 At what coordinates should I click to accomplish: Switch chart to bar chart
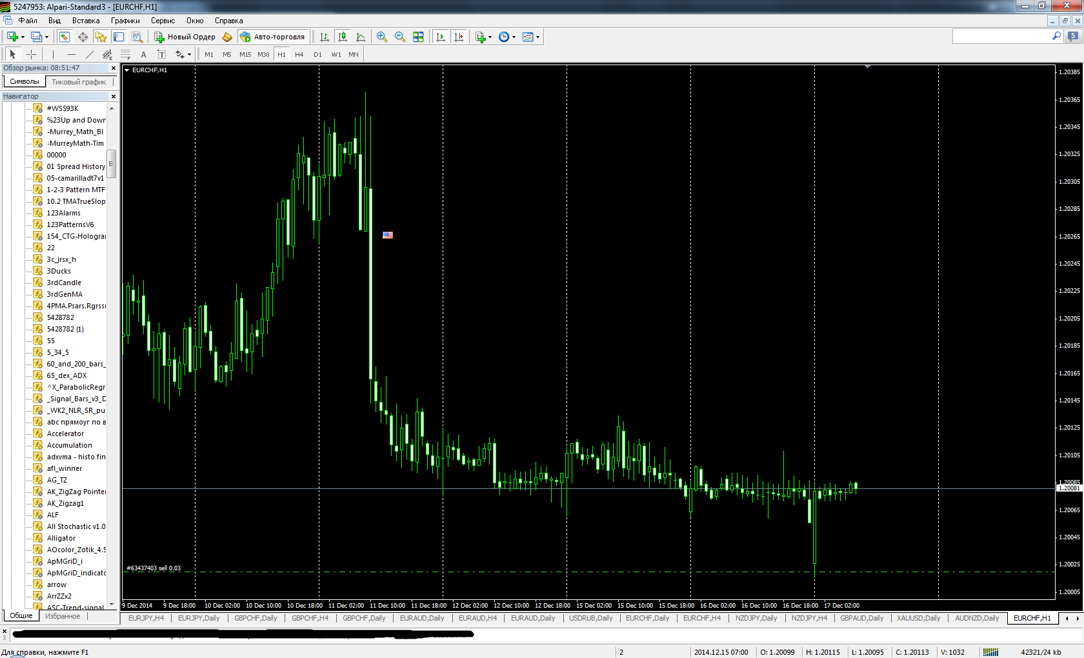coord(325,37)
